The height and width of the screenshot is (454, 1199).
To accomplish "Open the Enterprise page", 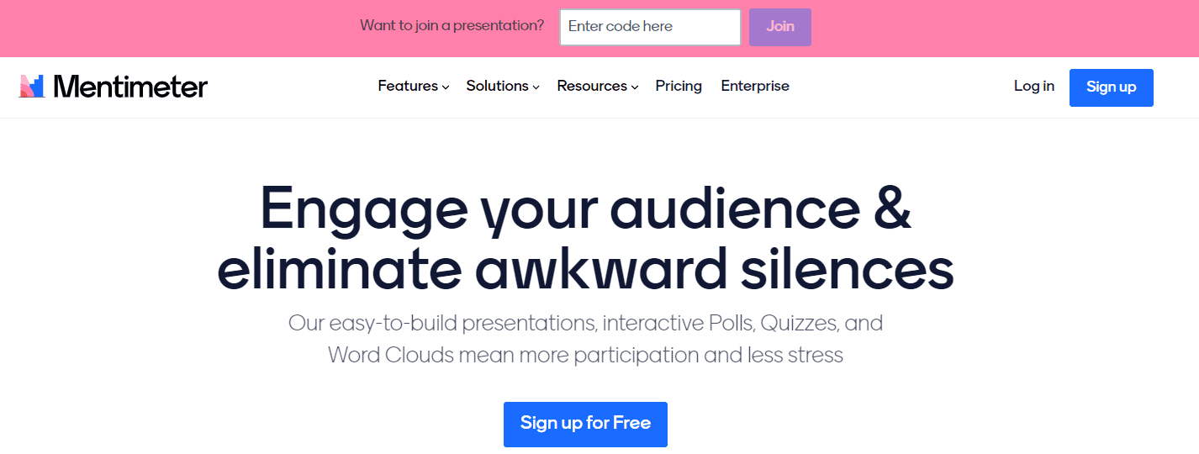I will pos(755,86).
